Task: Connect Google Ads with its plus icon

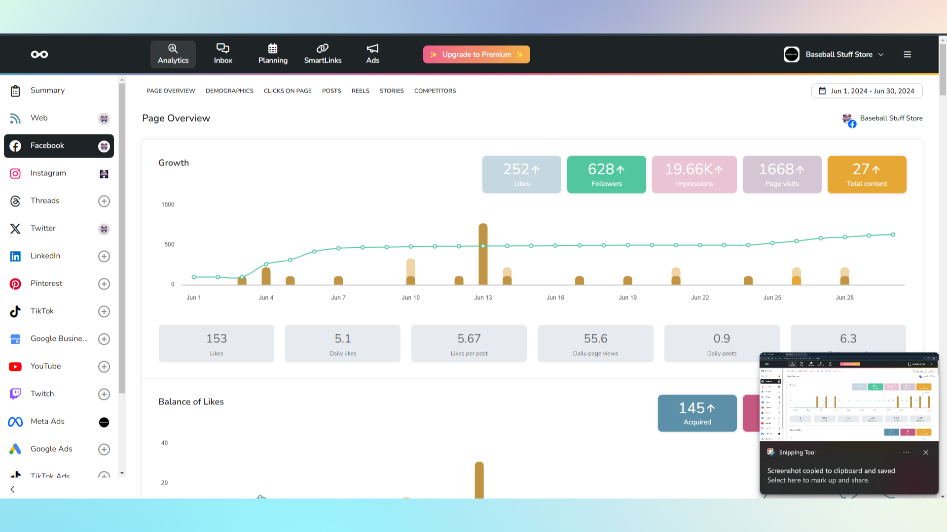Action: (x=104, y=449)
